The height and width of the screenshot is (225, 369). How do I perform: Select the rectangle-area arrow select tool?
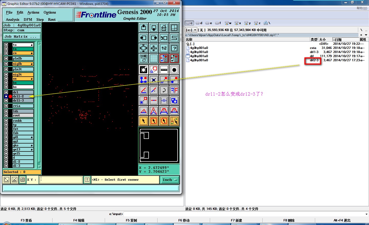[154, 121]
